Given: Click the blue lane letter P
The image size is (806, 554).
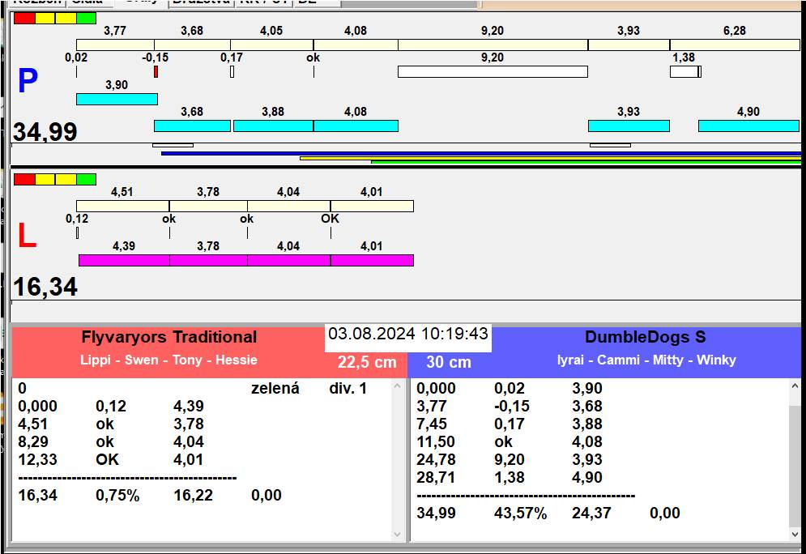Looking at the screenshot, I should (x=28, y=82).
